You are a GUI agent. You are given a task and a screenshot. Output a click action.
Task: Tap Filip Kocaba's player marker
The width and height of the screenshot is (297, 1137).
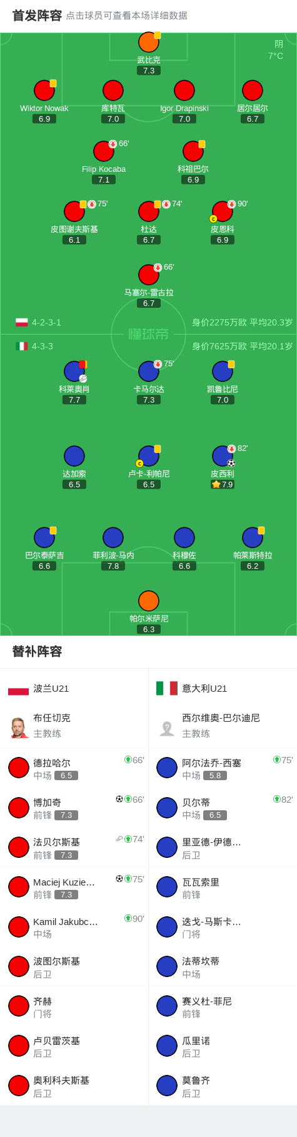pos(104,151)
